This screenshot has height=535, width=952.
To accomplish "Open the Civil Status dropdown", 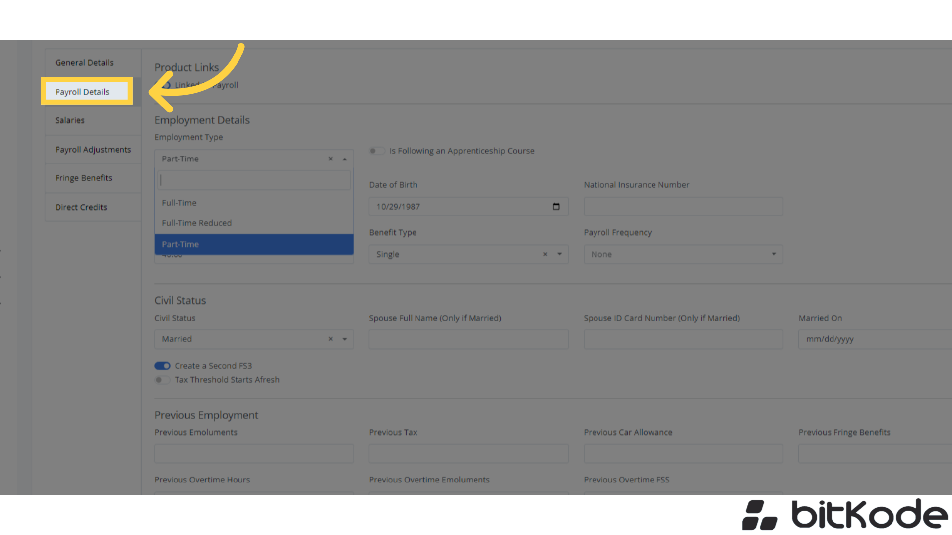I will pos(345,339).
